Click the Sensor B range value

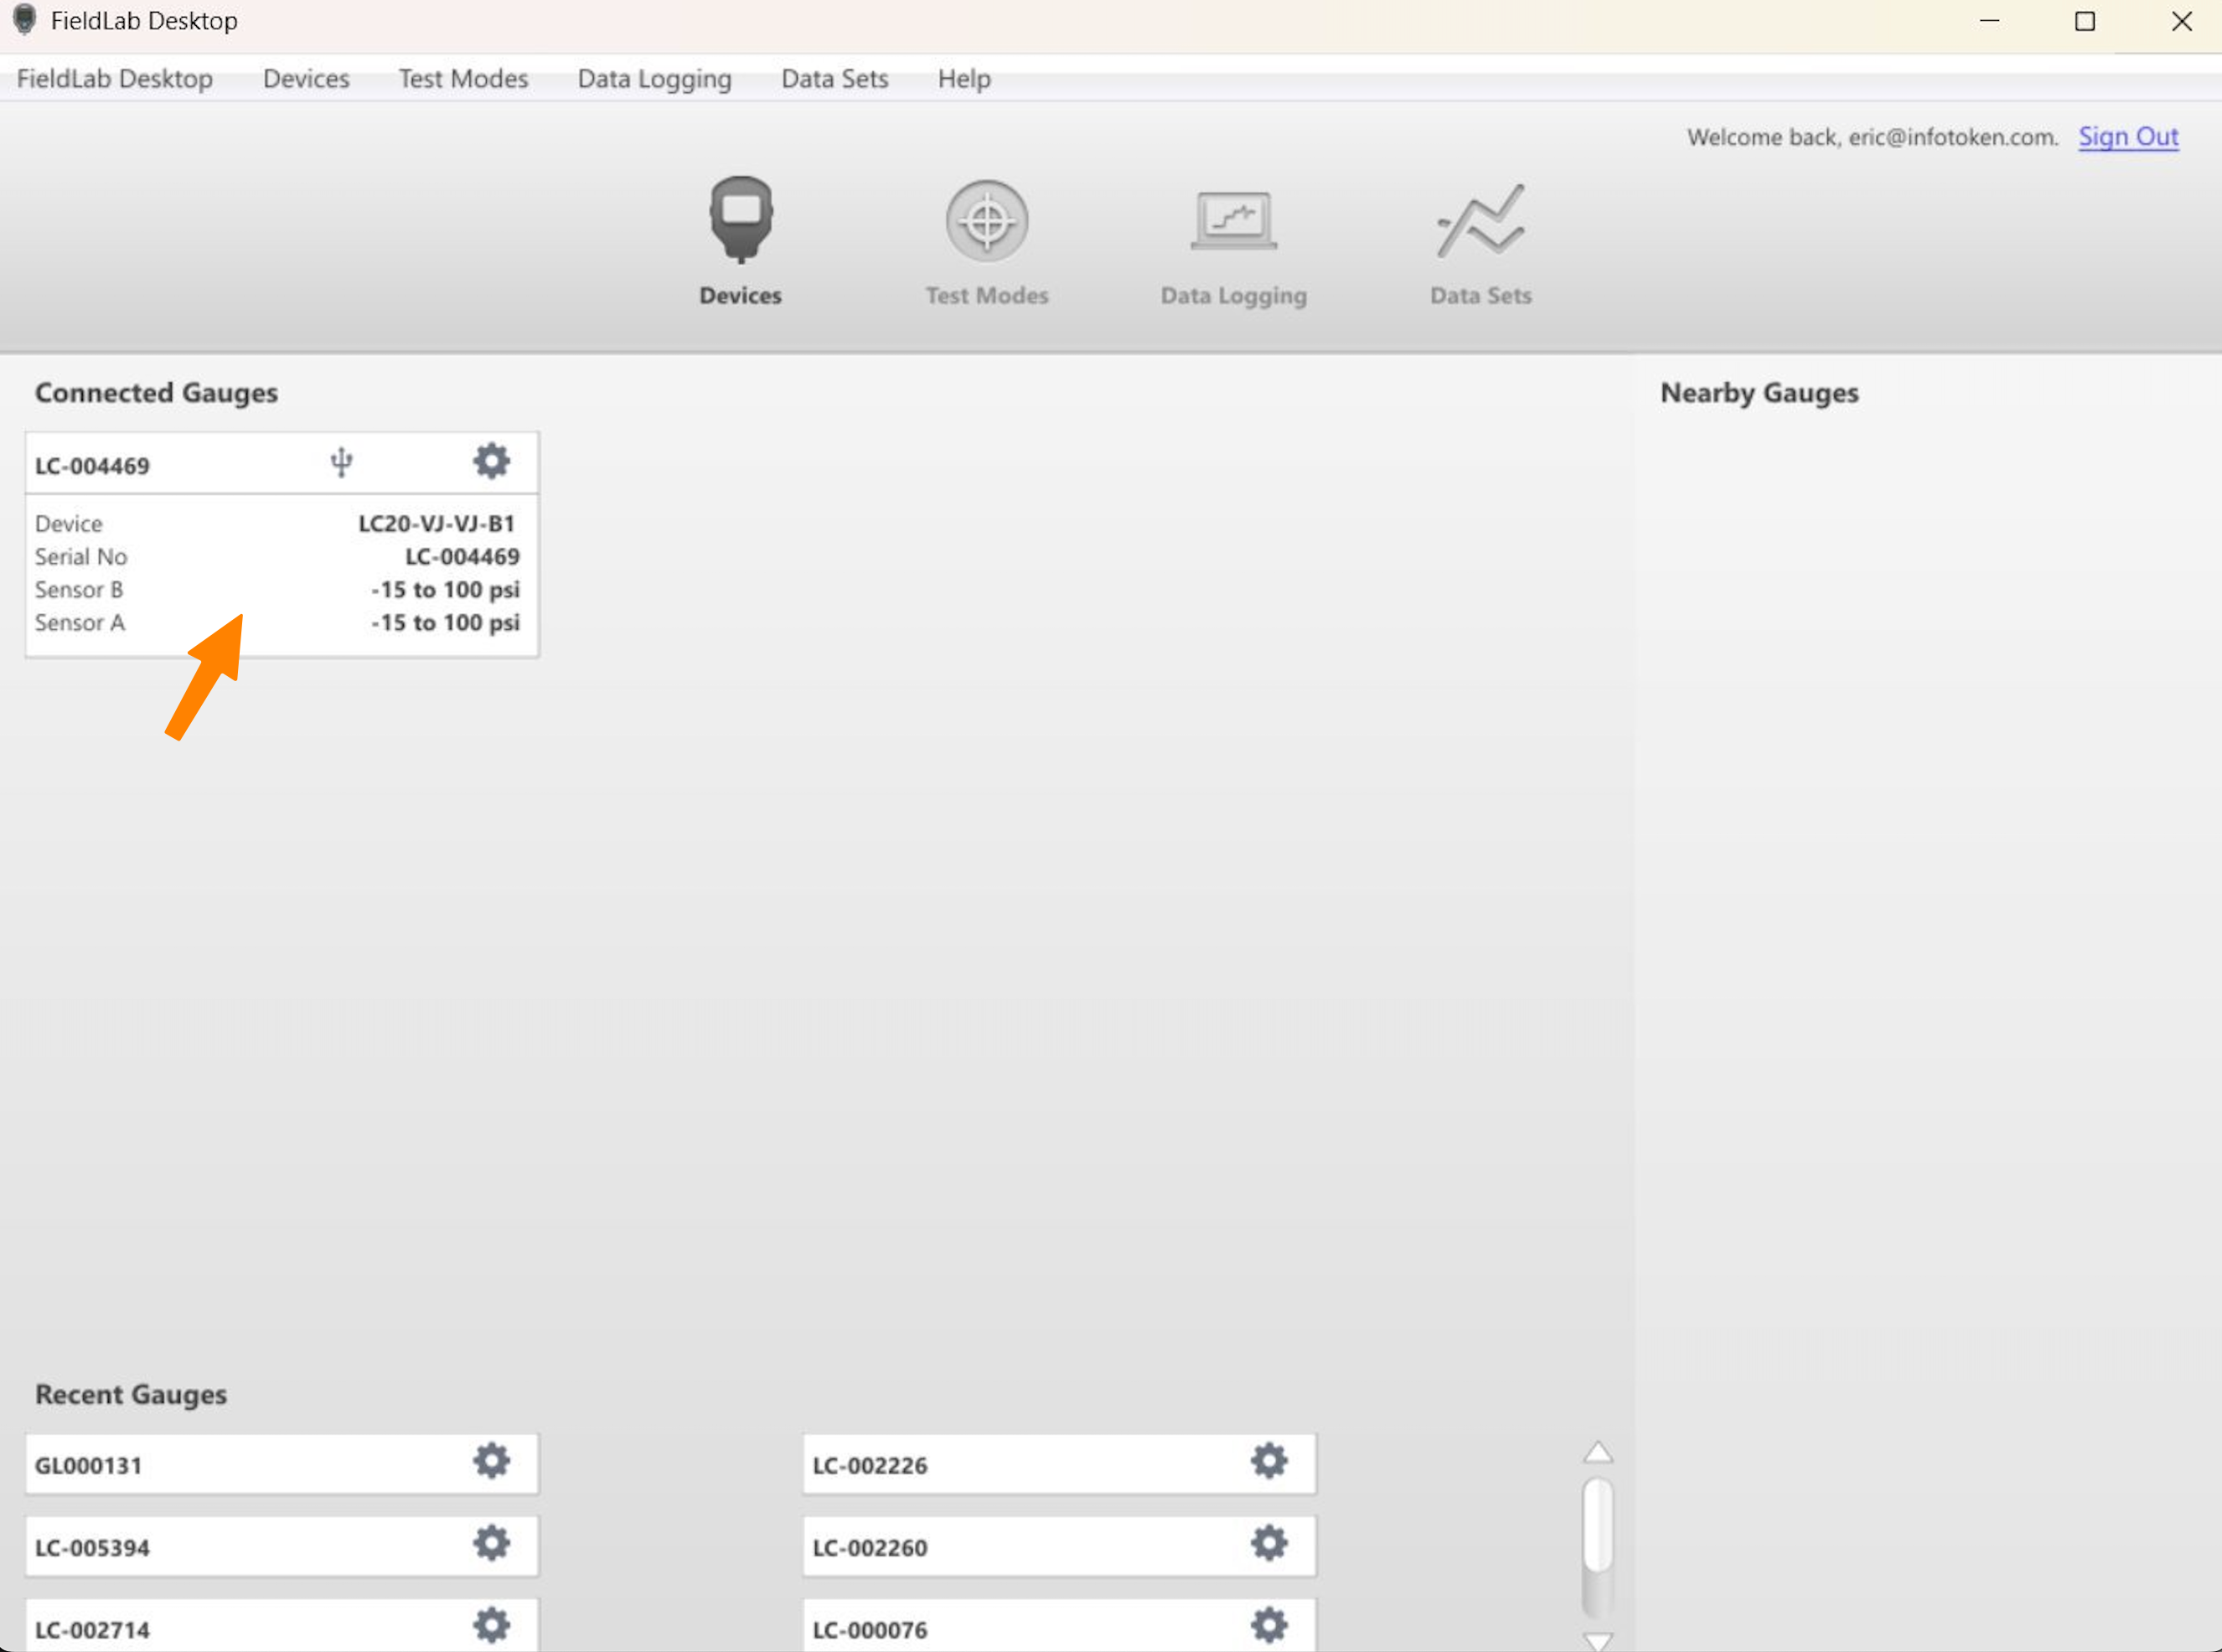tap(445, 590)
